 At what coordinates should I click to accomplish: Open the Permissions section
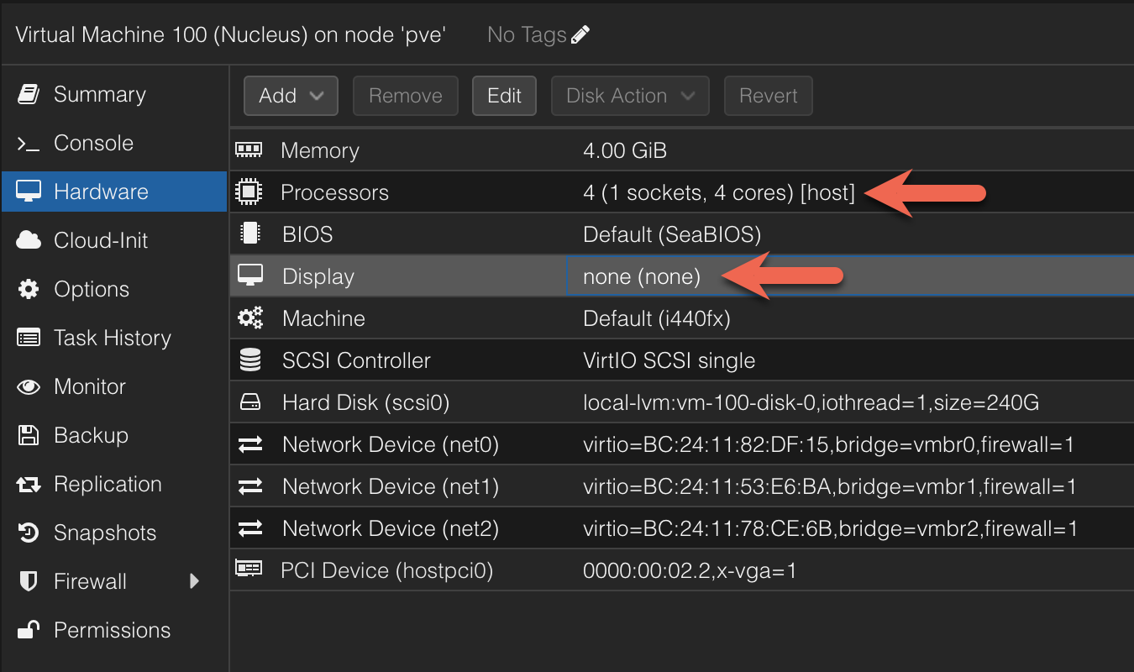click(x=112, y=630)
